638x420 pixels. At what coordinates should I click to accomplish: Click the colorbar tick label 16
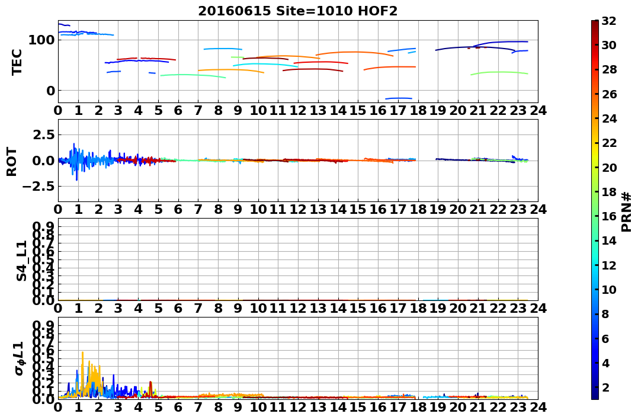(609, 216)
